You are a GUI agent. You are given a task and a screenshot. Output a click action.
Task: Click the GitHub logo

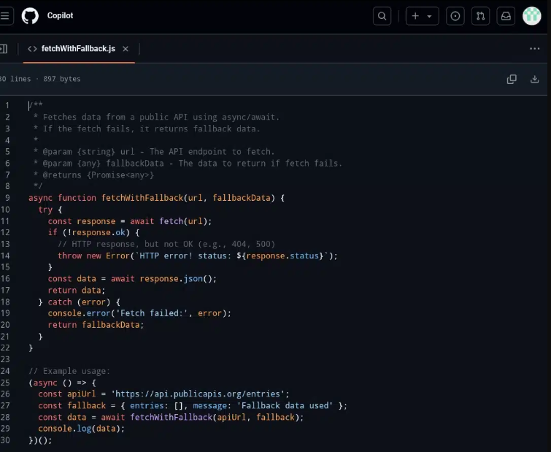click(x=30, y=15)
